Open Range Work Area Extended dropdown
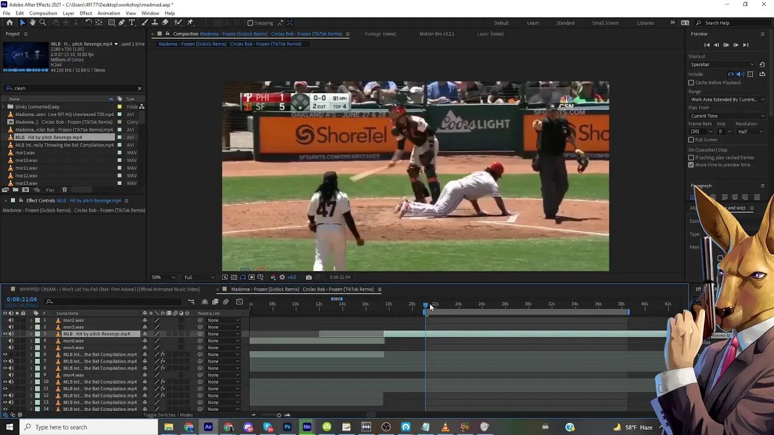This screenshot has width=774, height=435. (727, 99)
